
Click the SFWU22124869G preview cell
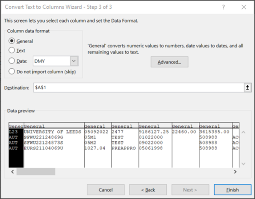(44, 137)
